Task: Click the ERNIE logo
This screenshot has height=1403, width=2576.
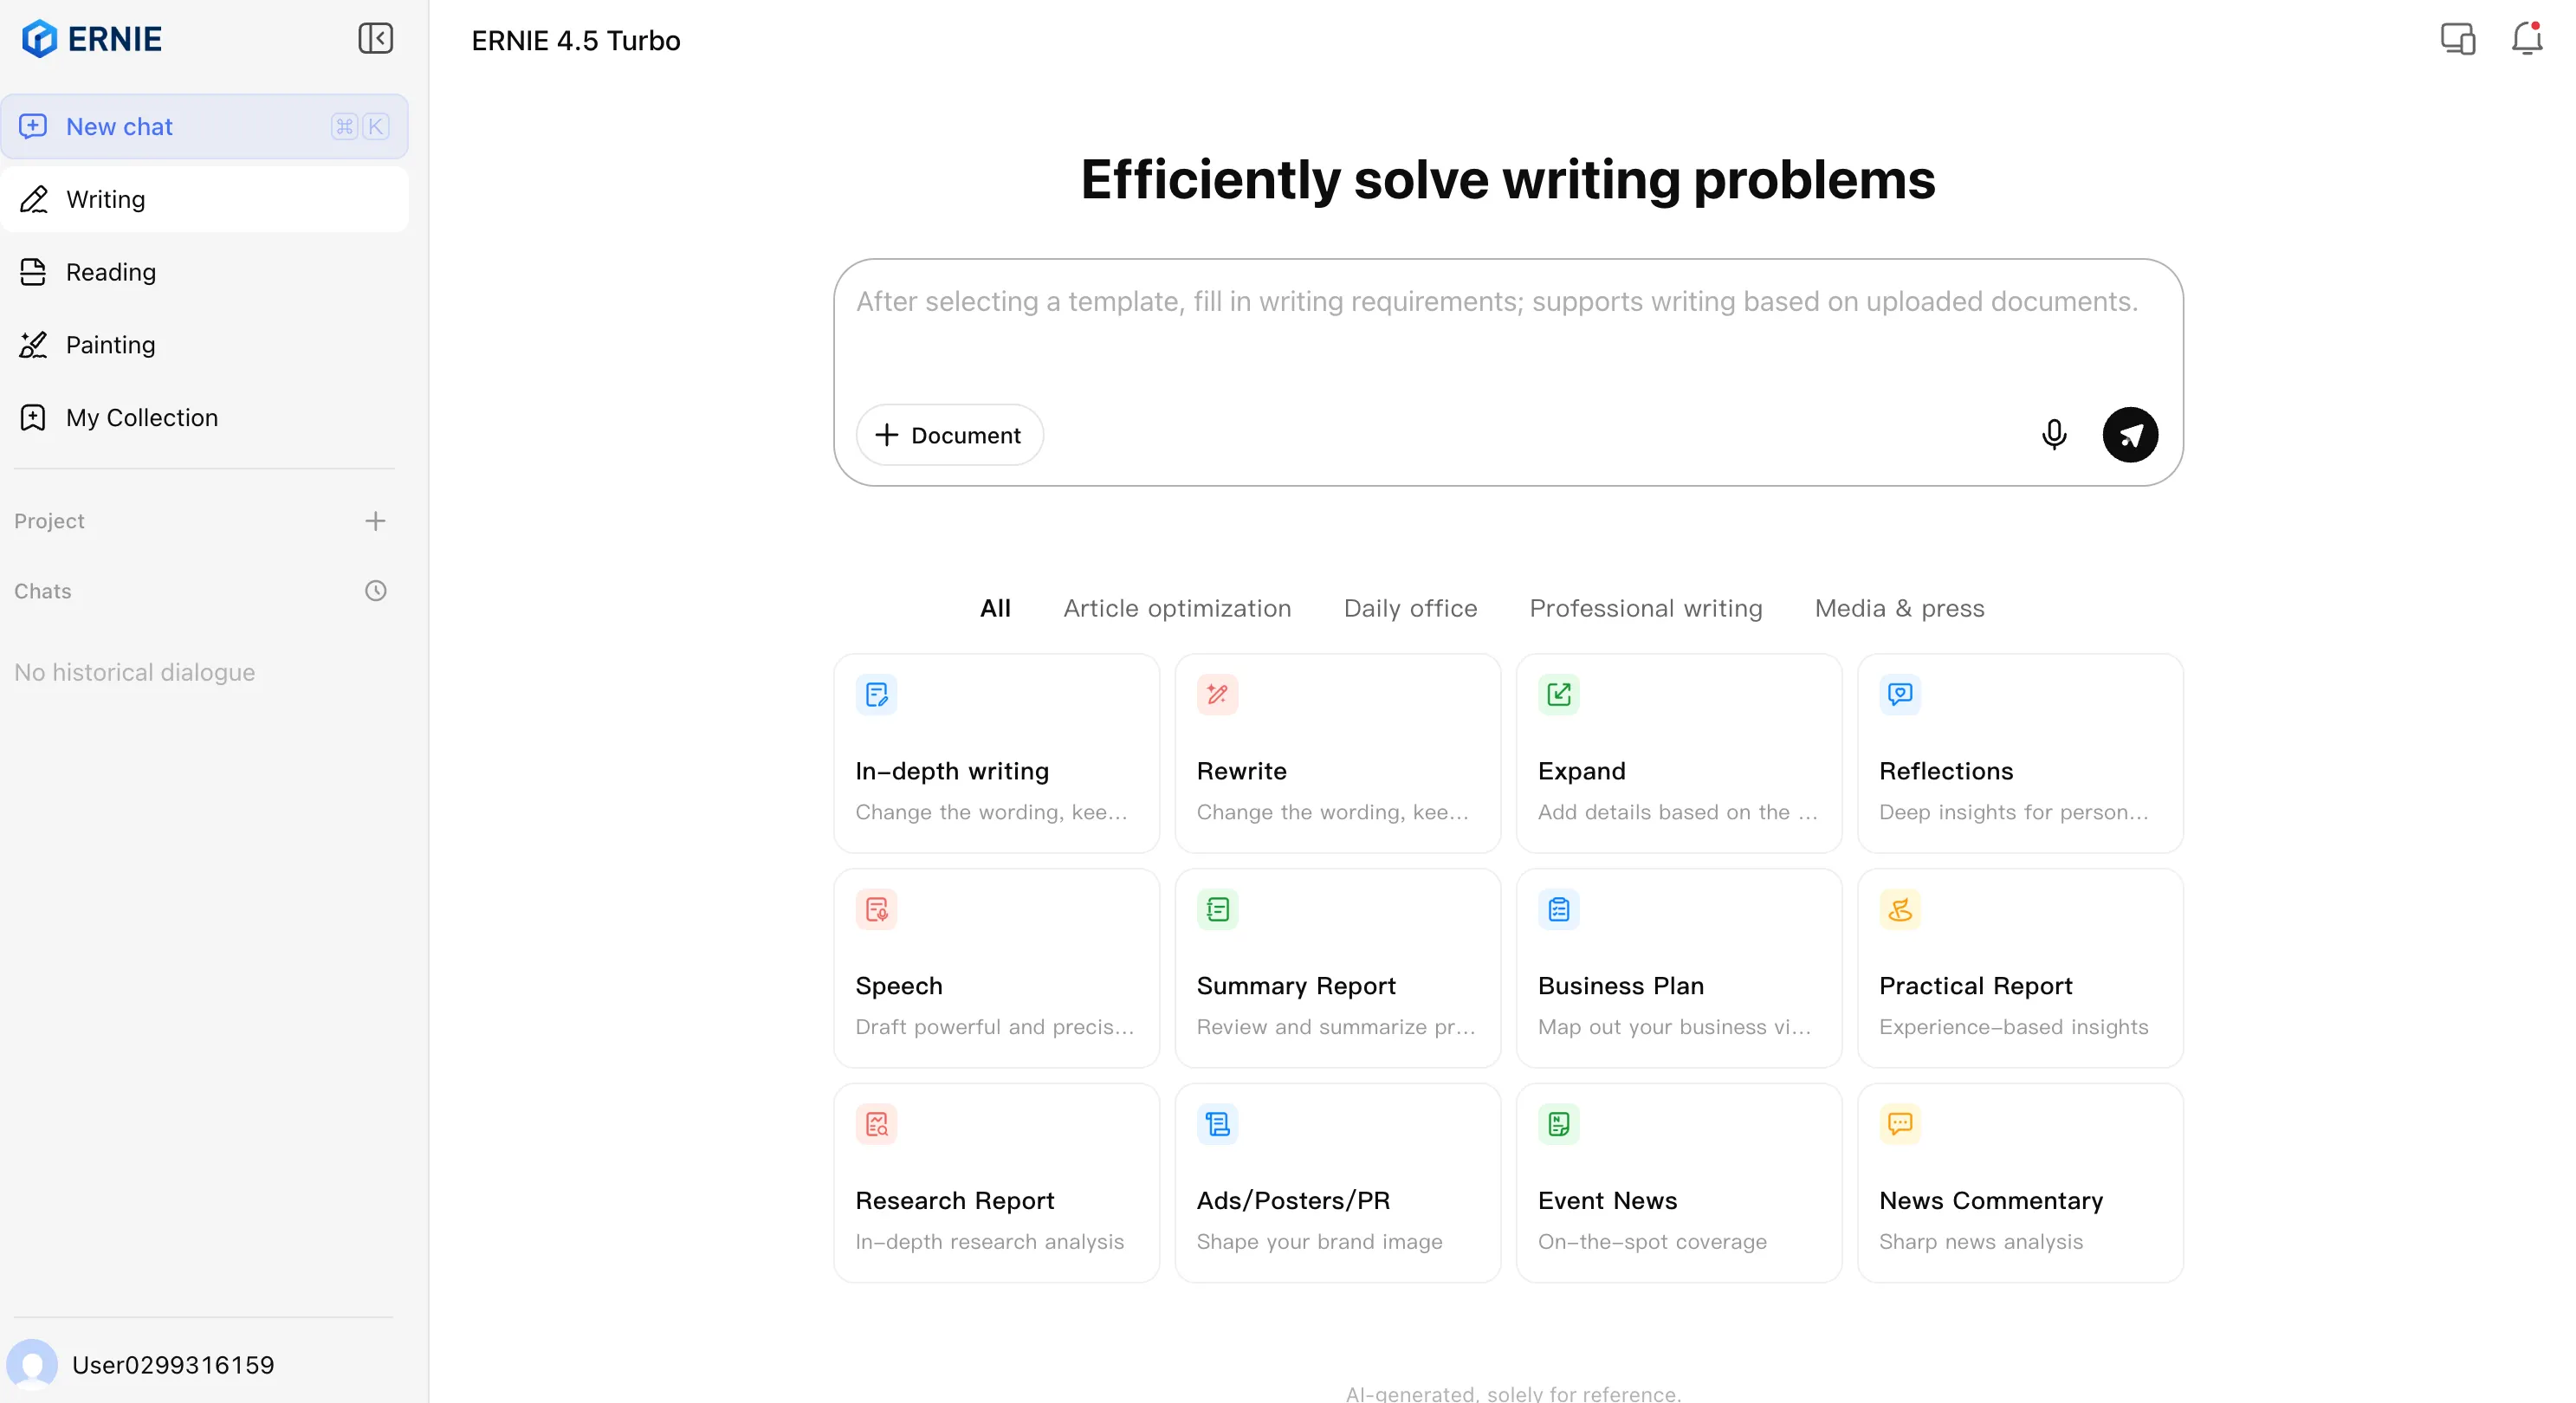Action: (92, 39)
